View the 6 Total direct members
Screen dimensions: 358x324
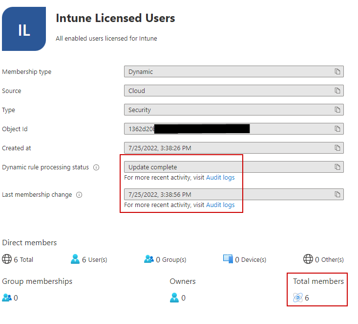(x=18, y=259)
